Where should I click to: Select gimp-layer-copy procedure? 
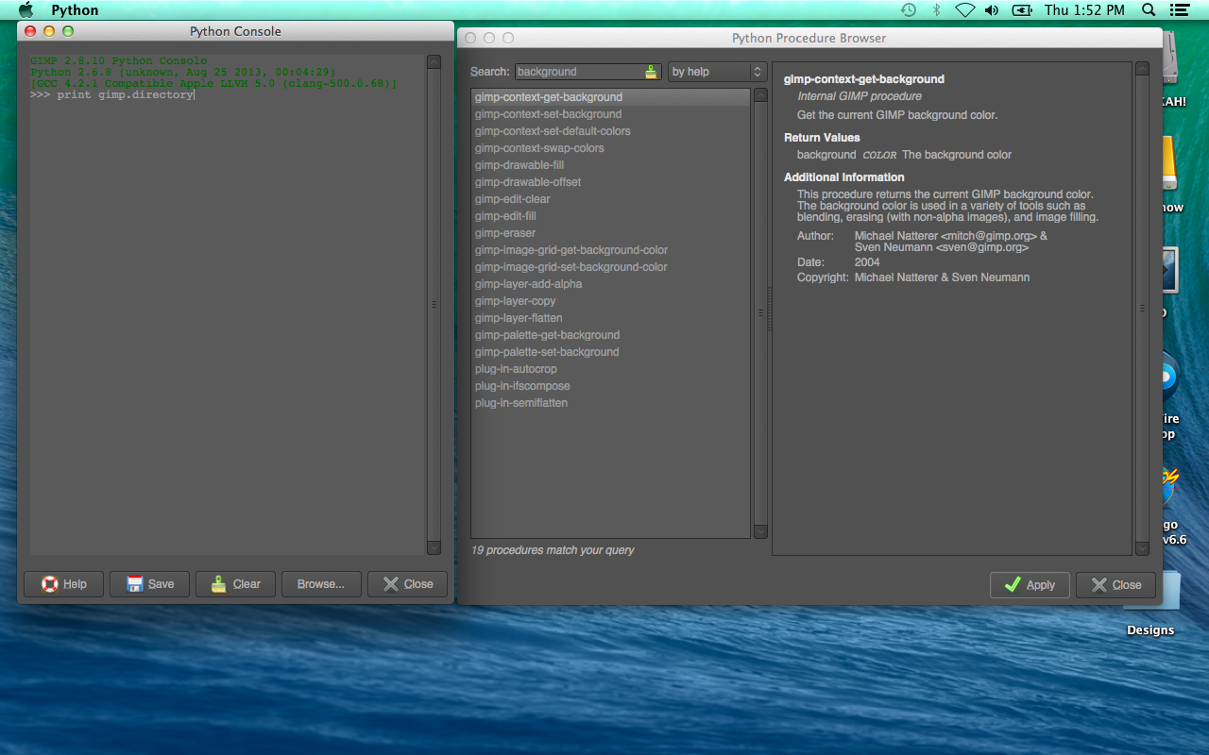coord(610,301)
